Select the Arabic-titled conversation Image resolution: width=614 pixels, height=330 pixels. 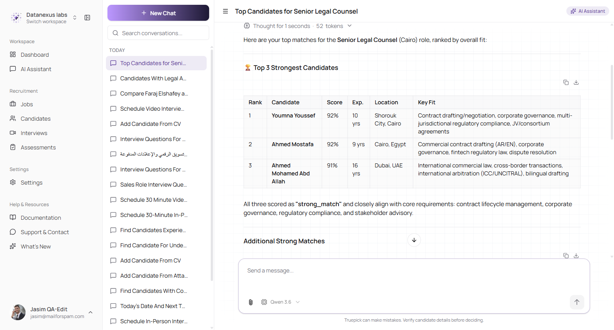[x=156, y=154]
